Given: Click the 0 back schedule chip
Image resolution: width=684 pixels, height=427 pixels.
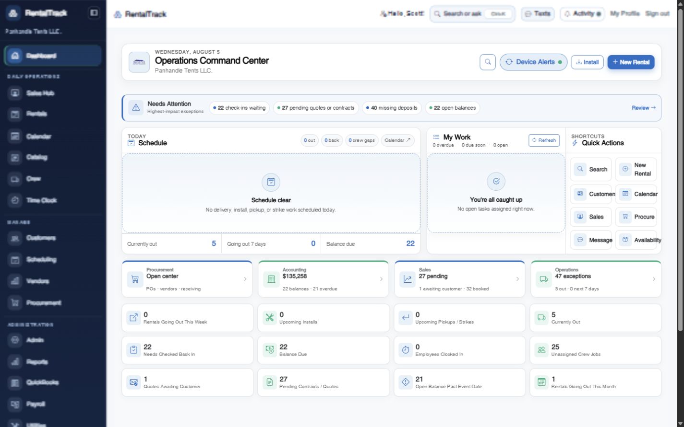Looking at the screenshot, I should 332,140.
